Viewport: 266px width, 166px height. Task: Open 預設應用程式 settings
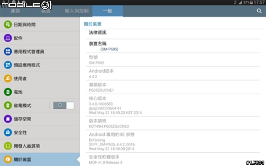[40, 65]
